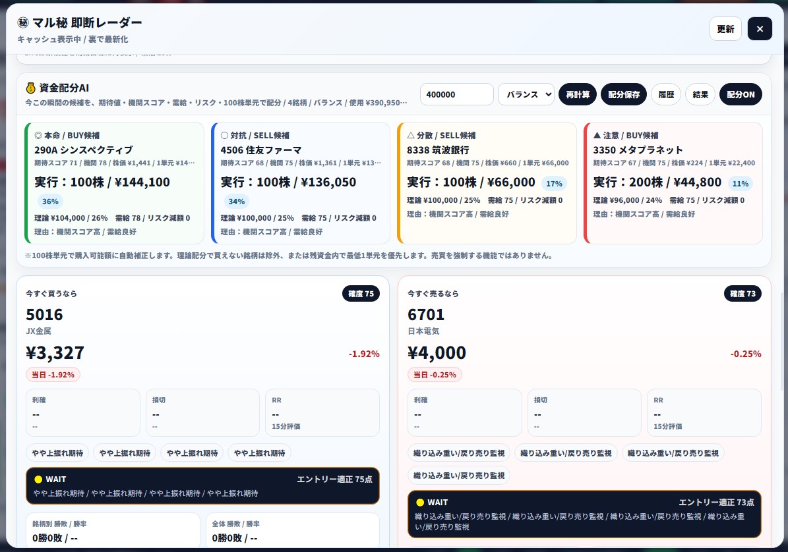
Task: Click the 更新 refresh button
Action: click(725, 29)
